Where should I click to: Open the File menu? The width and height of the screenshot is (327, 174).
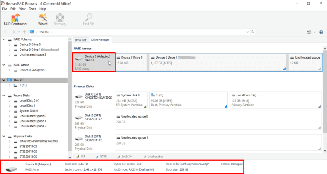point(5,9)
